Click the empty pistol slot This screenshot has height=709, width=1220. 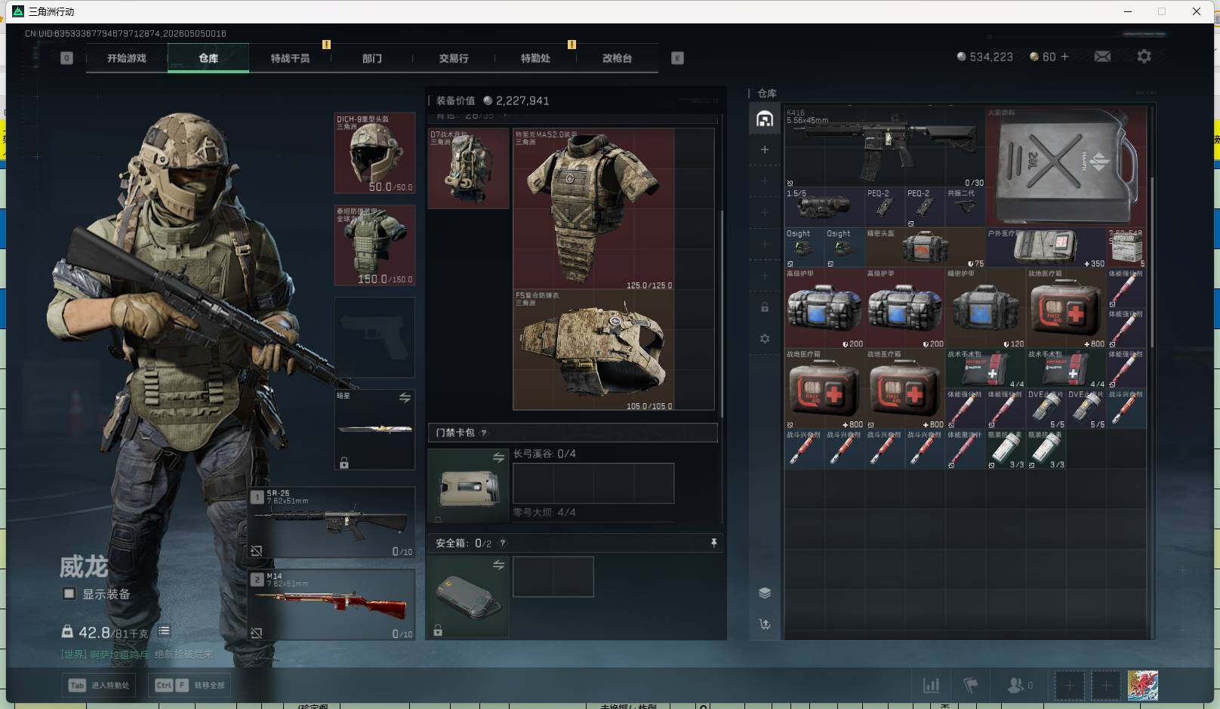click(374, 338)
